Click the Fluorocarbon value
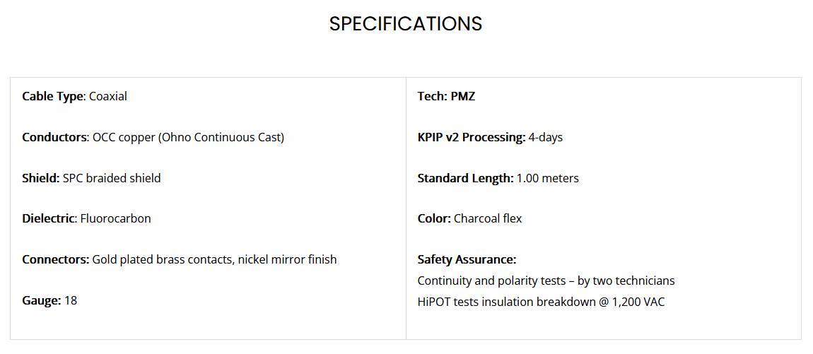This screenshot has width=813, height=354. [116, 219]
